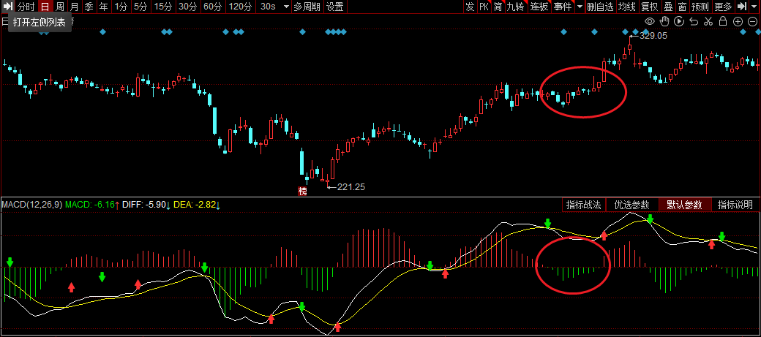761x337 pixels.
Task: Click the 329.05 high price marker
Action: (x=653, y=35)
